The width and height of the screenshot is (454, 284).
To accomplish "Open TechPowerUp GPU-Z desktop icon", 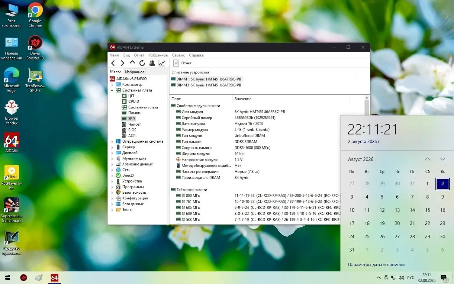I will 35,80.
